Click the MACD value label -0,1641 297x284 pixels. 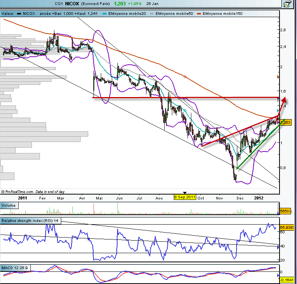(287, 279)
